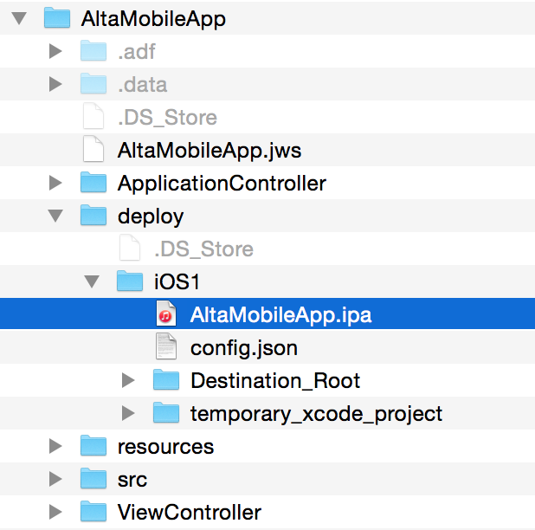Select the config.json file name
The height and width of the screenshot is (530, 535).
pos(244,348)
